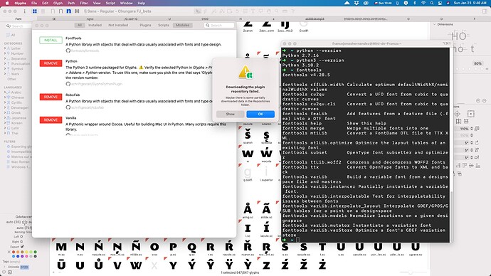Screen dimensions: 491x276
Task: Select the Mac Roman filter
Action: [21, 161]
